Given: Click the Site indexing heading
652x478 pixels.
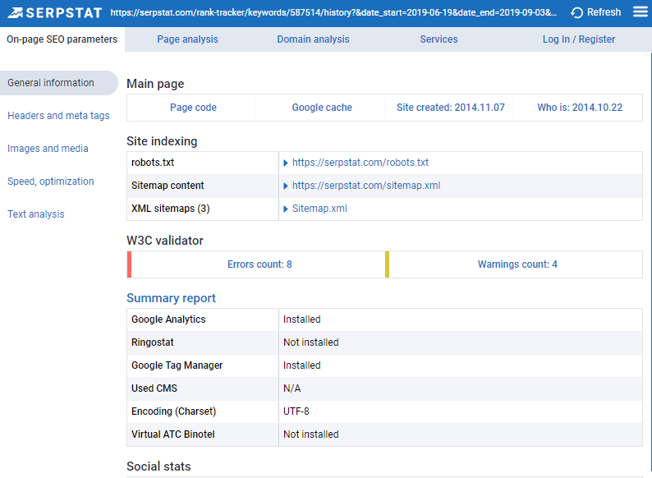Looking at the screenshot, I should tap(162, 141).
